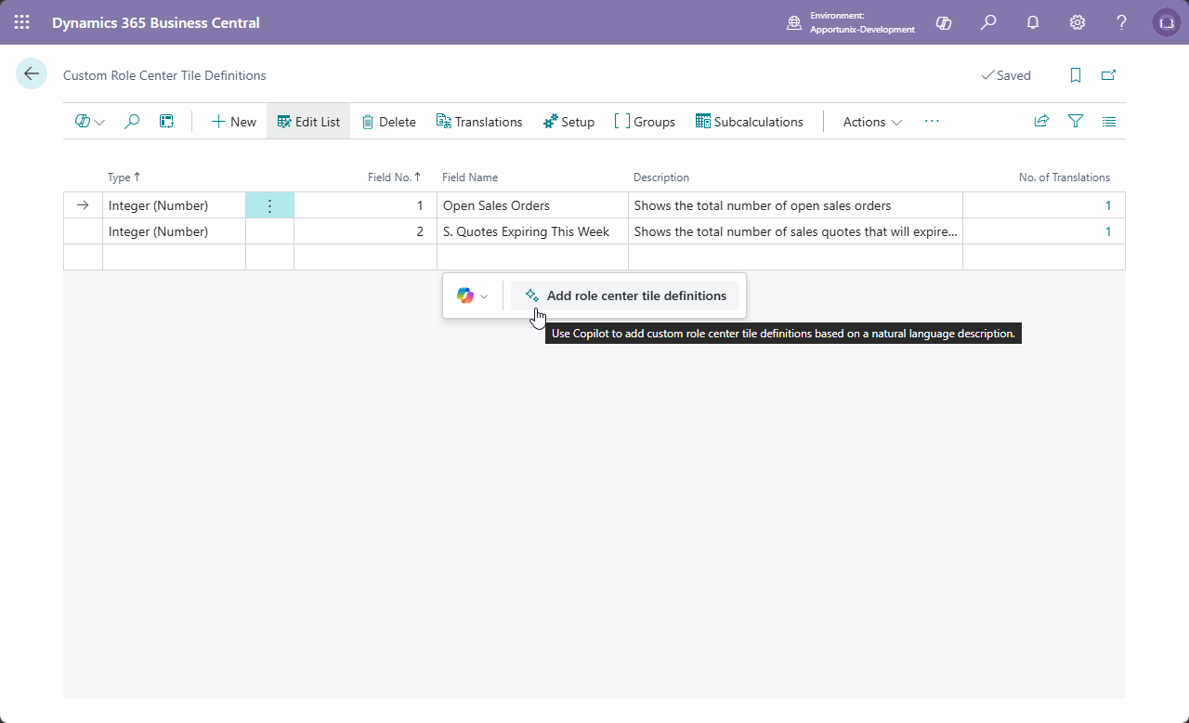The image size is (1189, 723).
Task: Click the search magnifier in top bar
Action: point(988,22)
